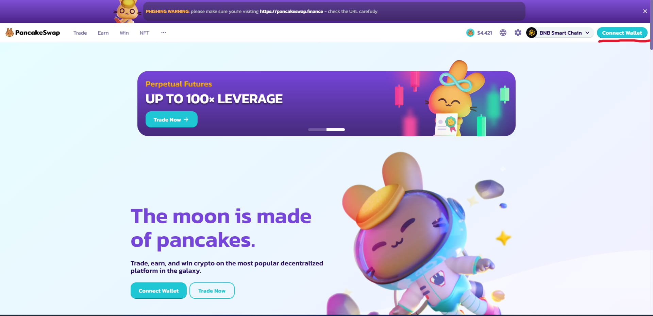Open the NFT menu
This screenshot has height=316, width=653.
(144, 33)
